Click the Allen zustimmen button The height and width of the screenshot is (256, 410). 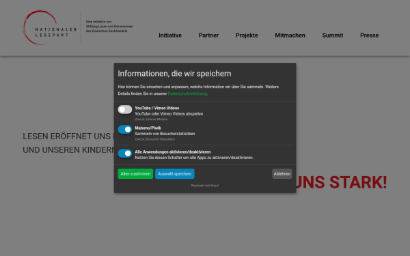135,173
